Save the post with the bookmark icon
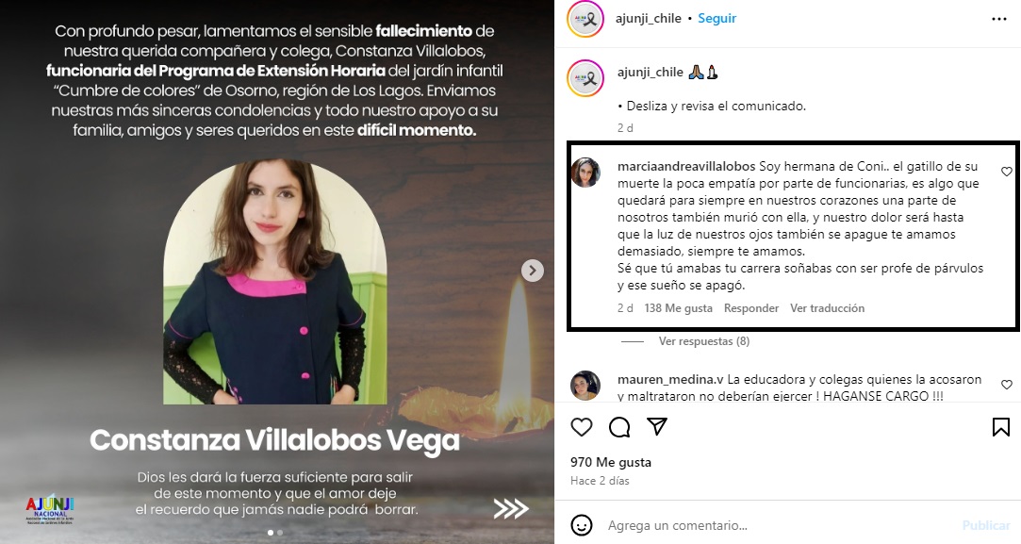This screenshot has height=544, width=1021. tap(1001, 427)
